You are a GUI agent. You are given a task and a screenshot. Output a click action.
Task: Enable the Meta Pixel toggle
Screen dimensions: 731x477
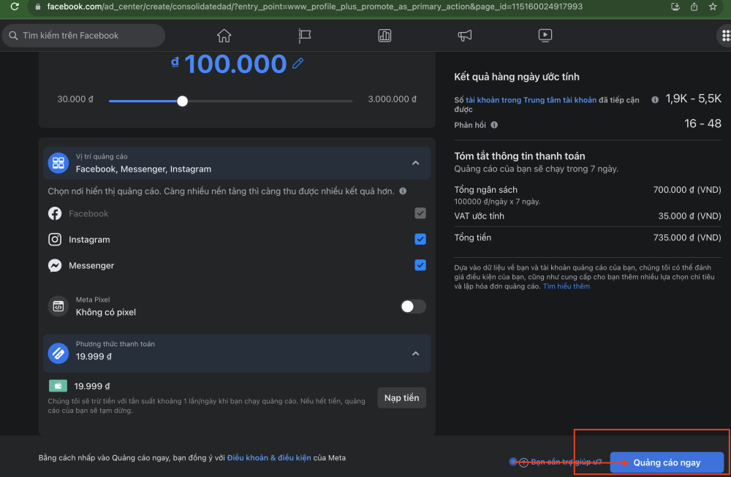[413, 306]
